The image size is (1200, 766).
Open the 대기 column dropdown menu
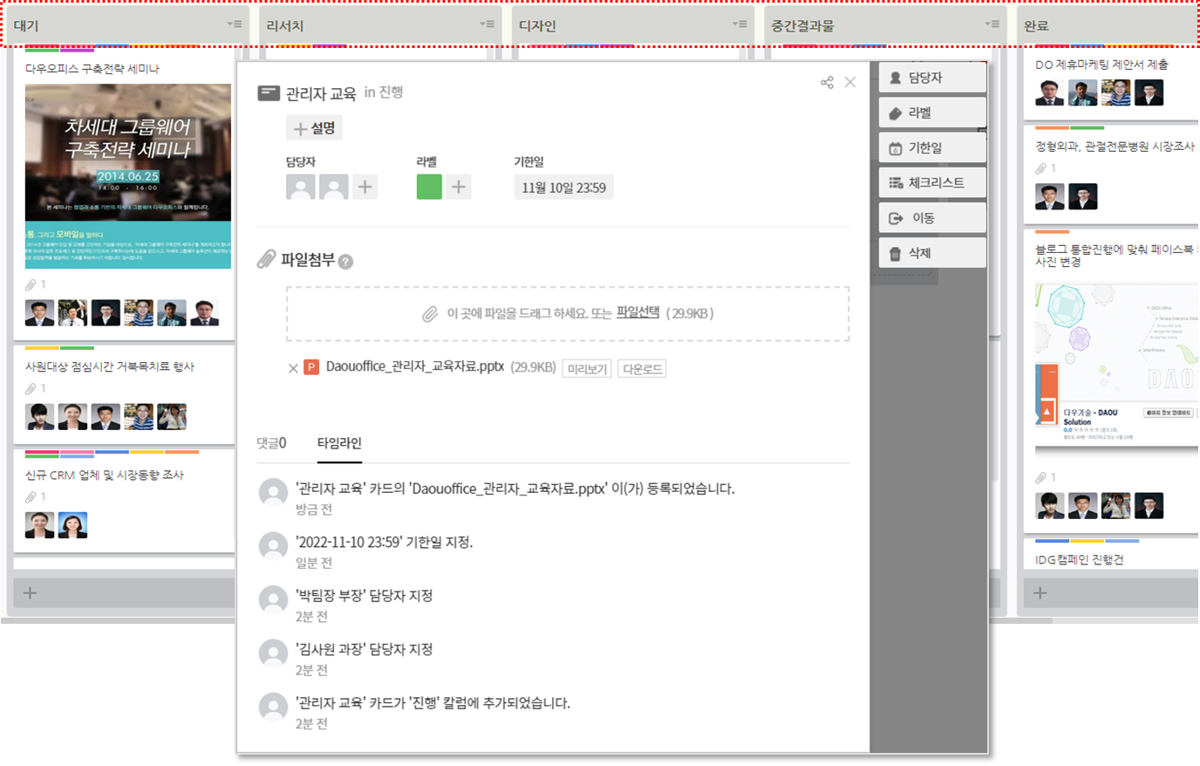point(235,24)
